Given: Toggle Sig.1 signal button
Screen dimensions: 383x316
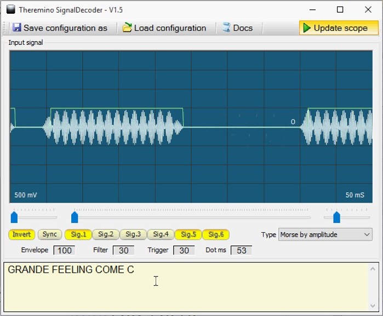Looking at the screenshot, I should tap(78, 234).
